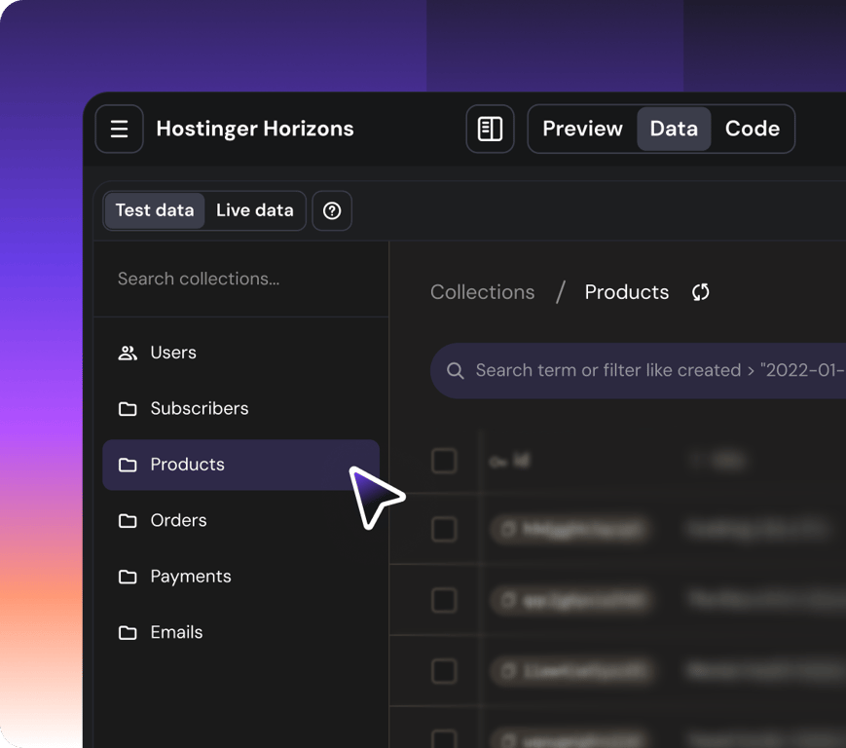
Task: Focus the Search collections field
Action: pos(241,279)
